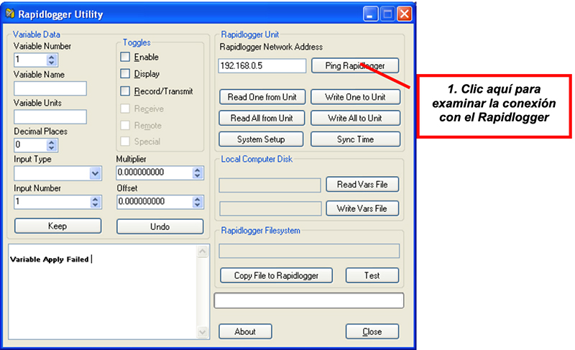The height and width of the screenshot is (350, 575).
Task: Check the disabled Special checkbox
Action: (x=125, y=141)
